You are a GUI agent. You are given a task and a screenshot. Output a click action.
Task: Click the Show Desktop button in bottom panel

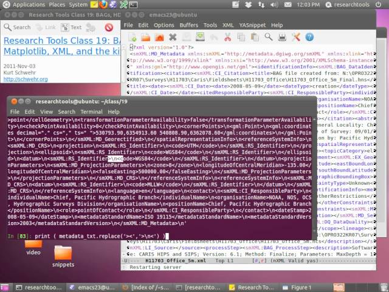(x=5, y=287)
